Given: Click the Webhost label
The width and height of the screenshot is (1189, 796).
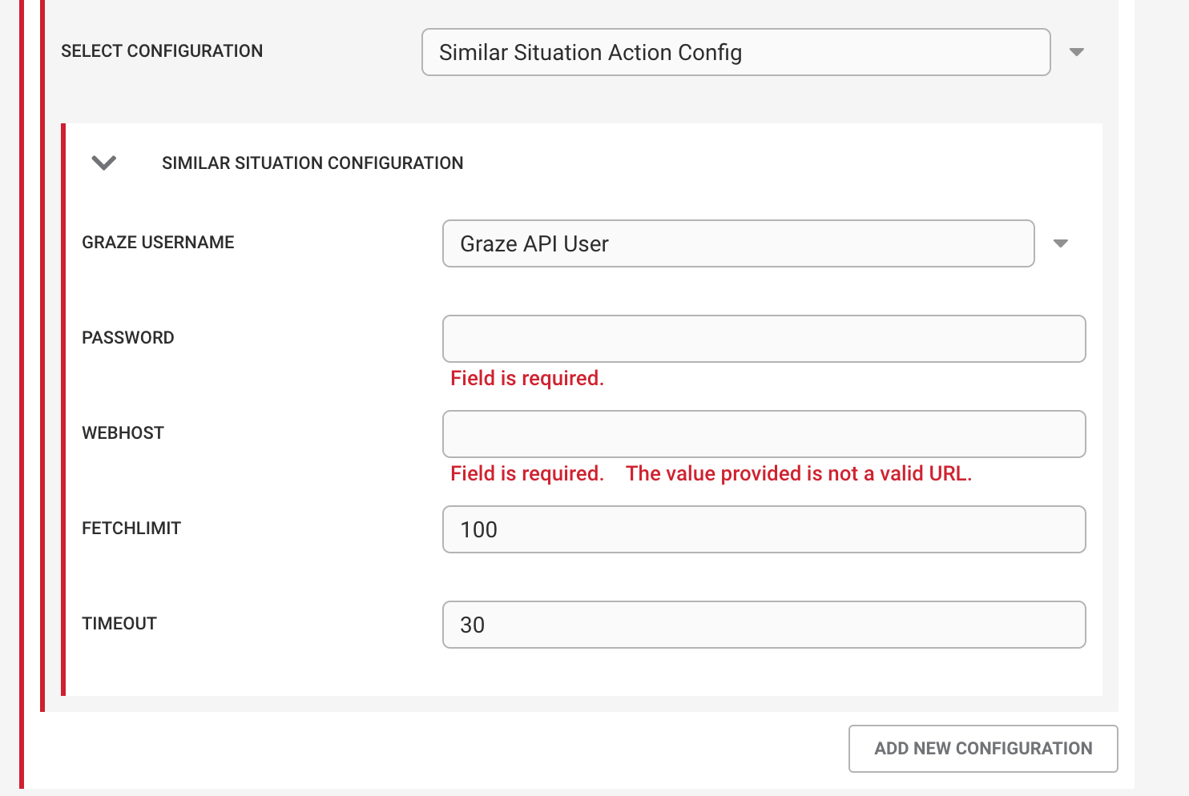Looking at the screenshot, I should tap(123, 433).
